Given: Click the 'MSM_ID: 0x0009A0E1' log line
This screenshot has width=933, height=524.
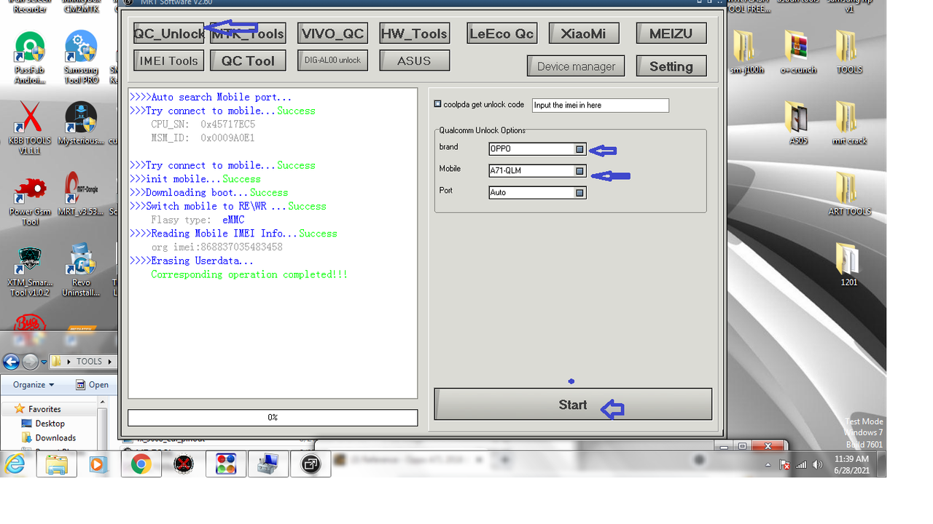Looking at the screenshot, I should pos(203,138).
